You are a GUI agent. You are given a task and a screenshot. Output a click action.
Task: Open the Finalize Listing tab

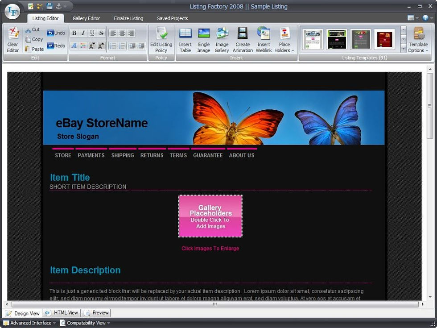(128, 18)
